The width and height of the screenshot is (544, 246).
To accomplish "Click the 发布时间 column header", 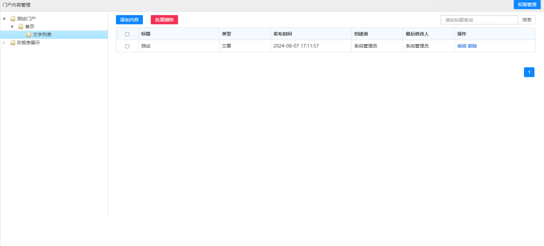I will (283, 34).
